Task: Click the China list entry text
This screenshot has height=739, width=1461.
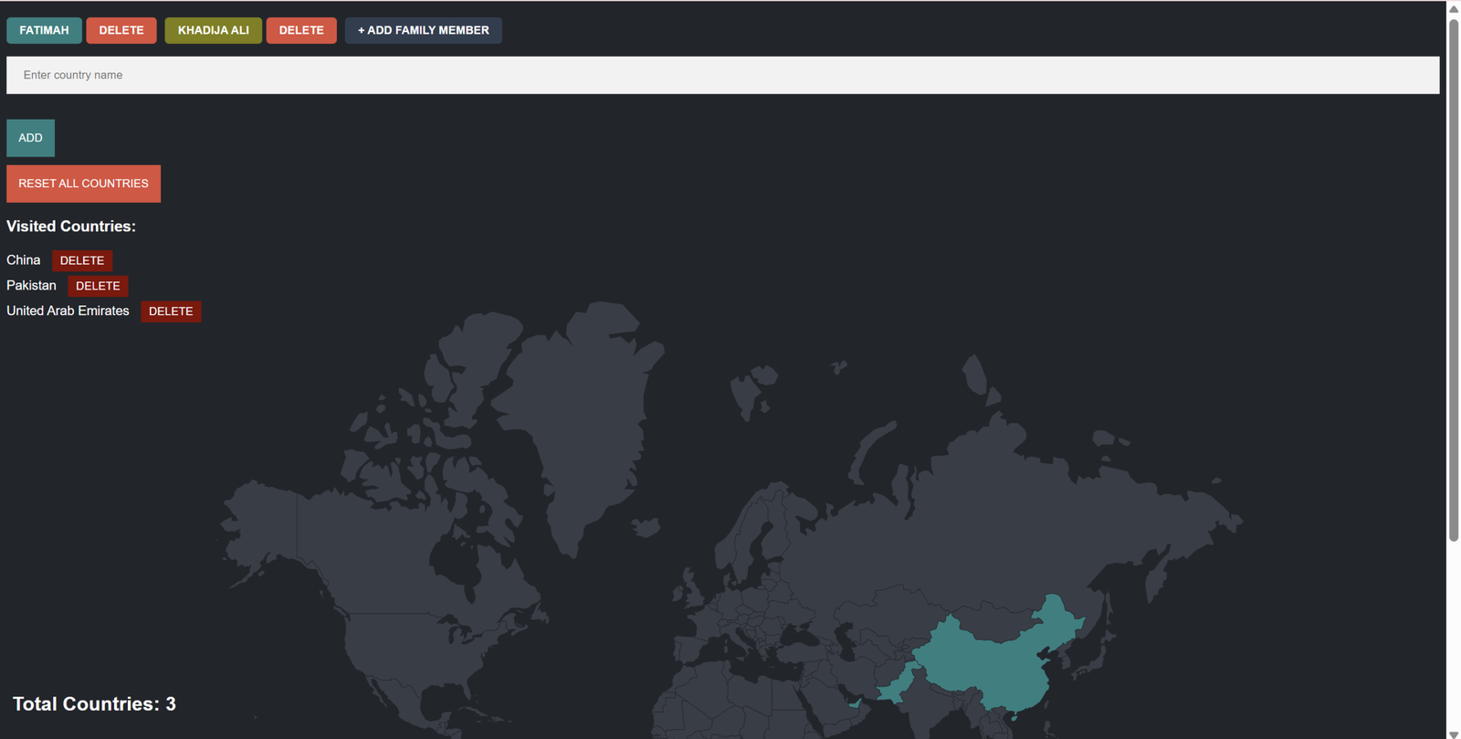Action: pyautogui.click(x=24, y=260)
